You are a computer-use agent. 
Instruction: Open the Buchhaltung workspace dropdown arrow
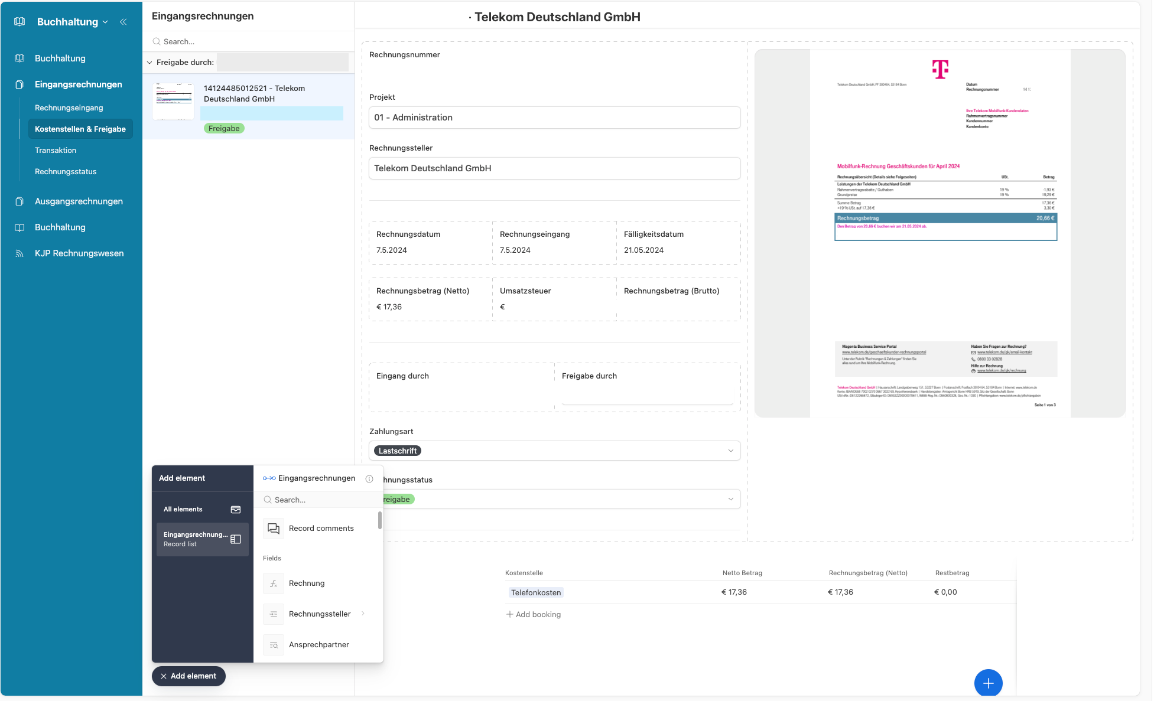[x=105, y=22]
